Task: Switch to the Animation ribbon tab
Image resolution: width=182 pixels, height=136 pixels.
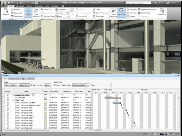Action: (39, 6)
